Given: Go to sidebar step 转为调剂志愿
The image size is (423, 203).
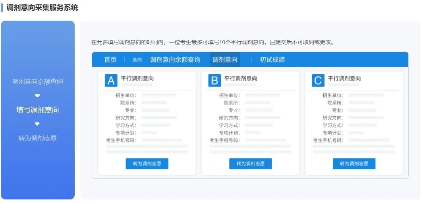Looking at the screenshot, I should click(37, 138).
